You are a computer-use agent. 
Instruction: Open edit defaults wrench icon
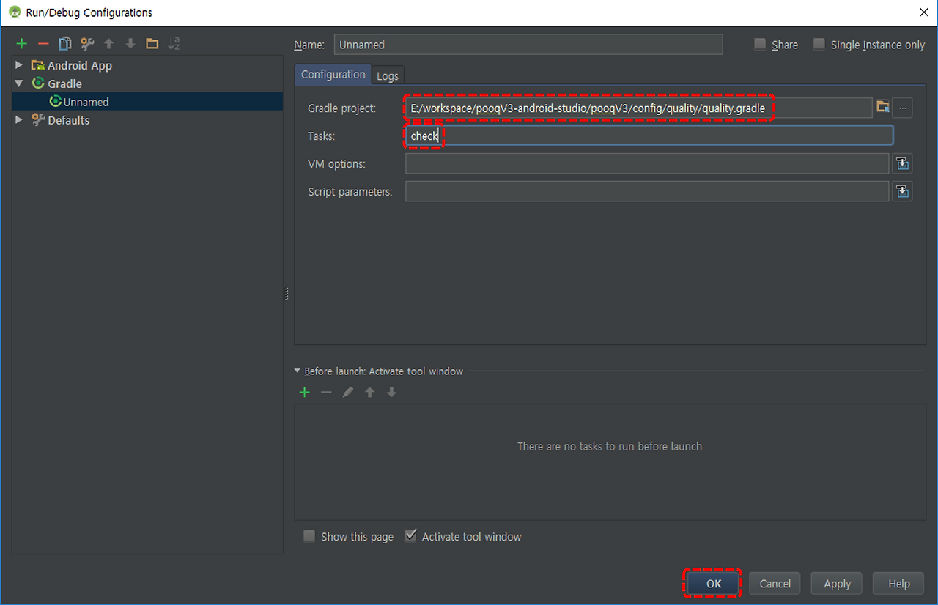87,43
